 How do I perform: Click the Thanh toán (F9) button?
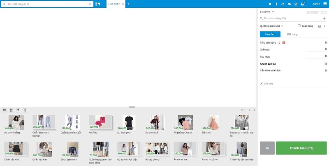(x=301, y=148)
